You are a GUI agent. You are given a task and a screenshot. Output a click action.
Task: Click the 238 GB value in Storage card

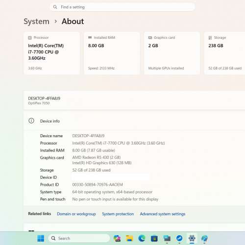[x=216, y=46]
